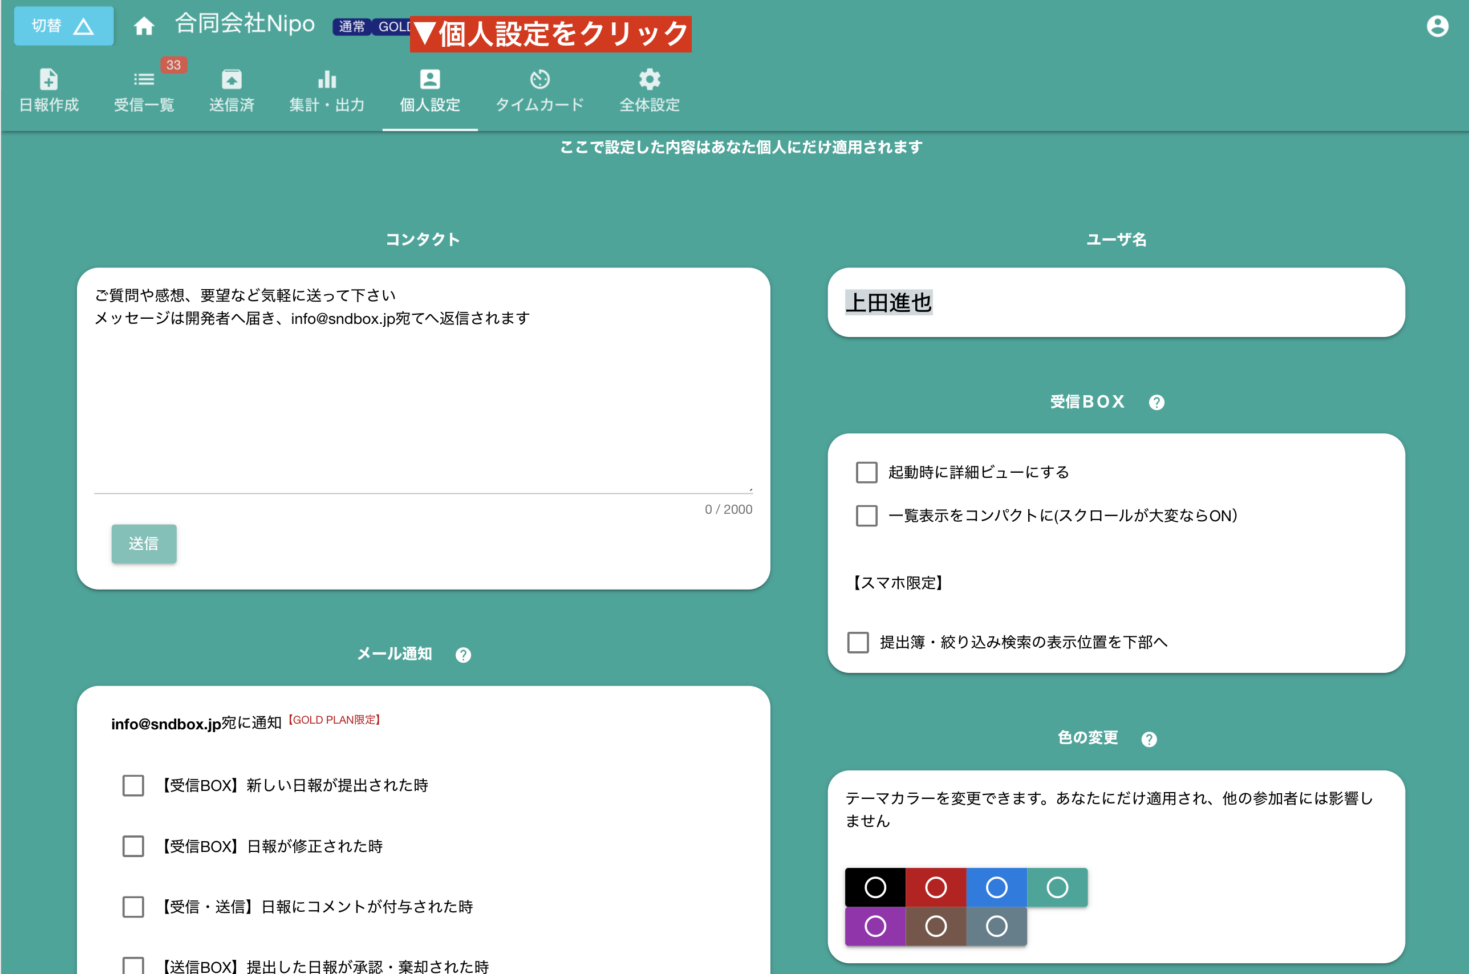Click the 33 unread badge on 受信一覧

(173, 64)
